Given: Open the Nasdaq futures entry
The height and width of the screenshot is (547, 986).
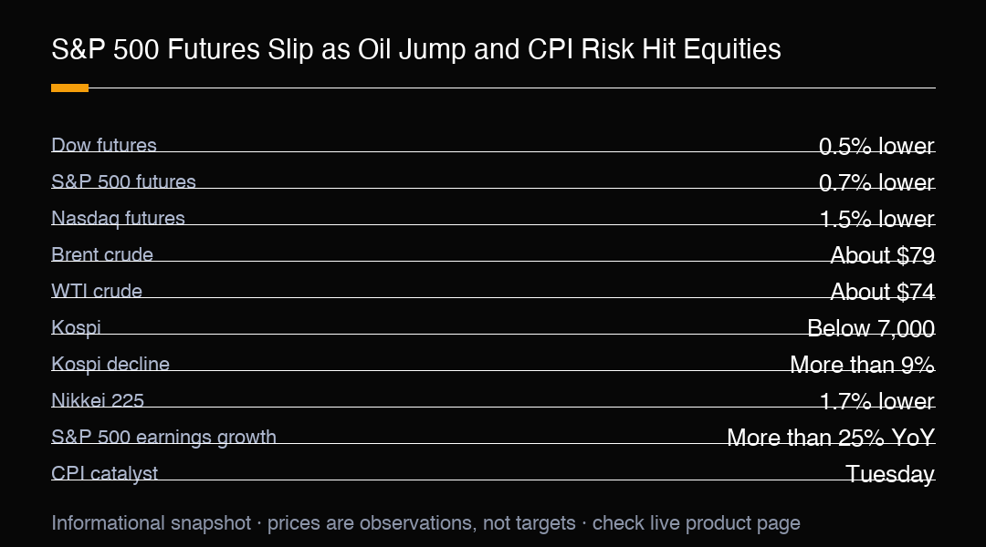Looking at the screenshot, I should [118, 218].
